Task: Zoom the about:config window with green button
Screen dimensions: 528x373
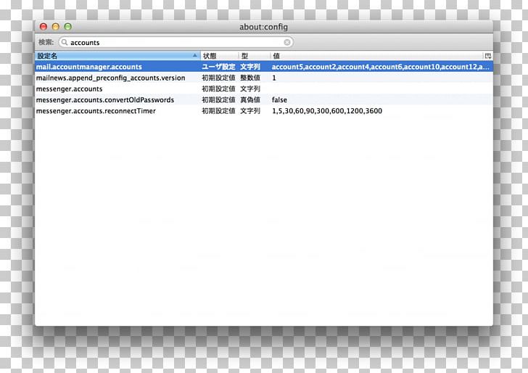Action: (x=67, y=27)
